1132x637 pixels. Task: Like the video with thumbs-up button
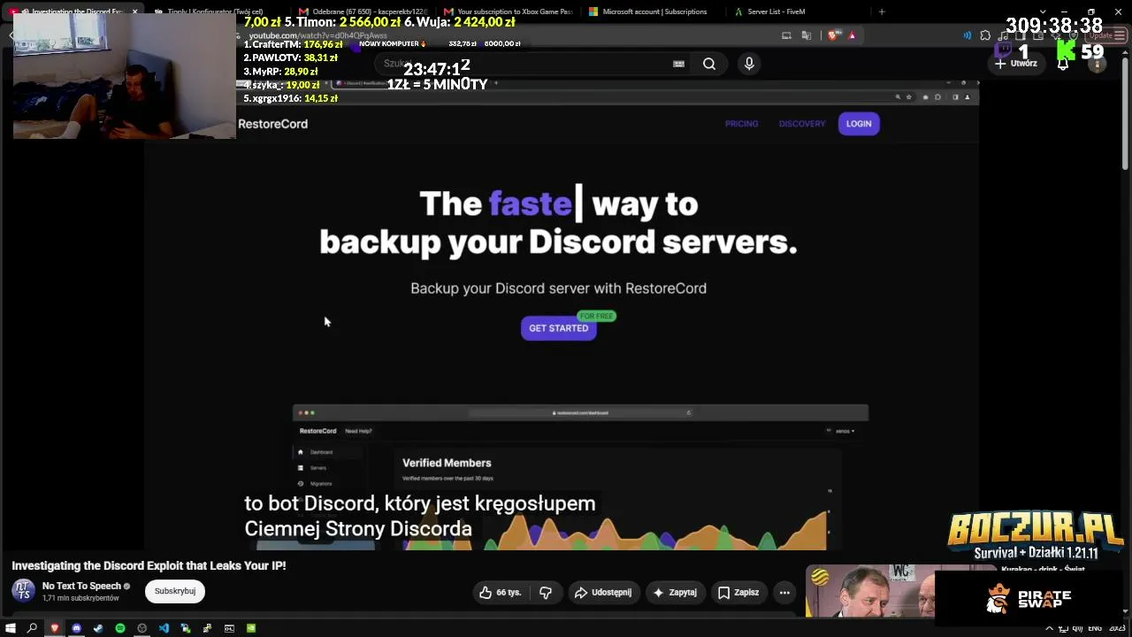click(x=501, y=593)
